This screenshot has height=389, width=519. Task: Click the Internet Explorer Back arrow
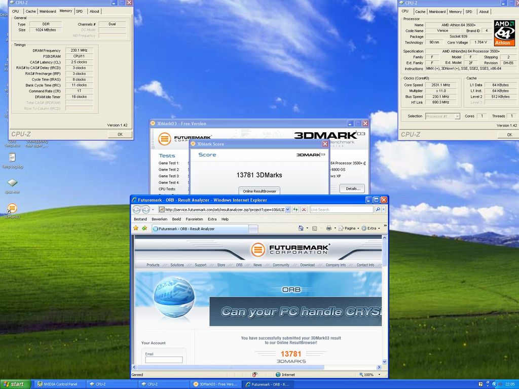(x=137, y=209)
